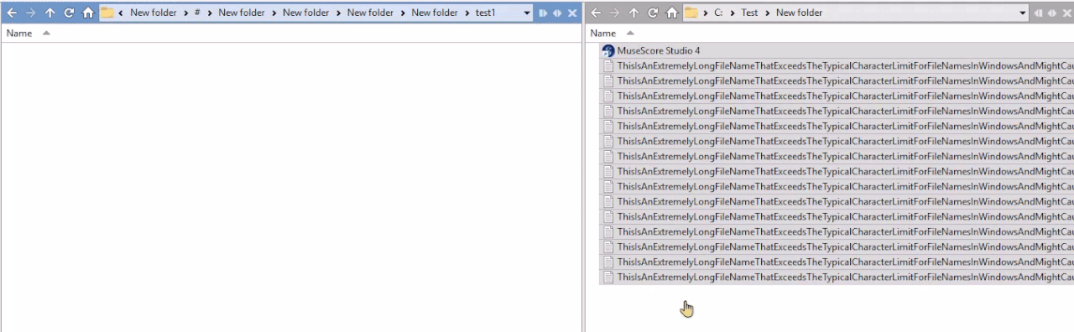
Task: Navigate to the 'C:' breadcrumb
Action: click(718, 13)
